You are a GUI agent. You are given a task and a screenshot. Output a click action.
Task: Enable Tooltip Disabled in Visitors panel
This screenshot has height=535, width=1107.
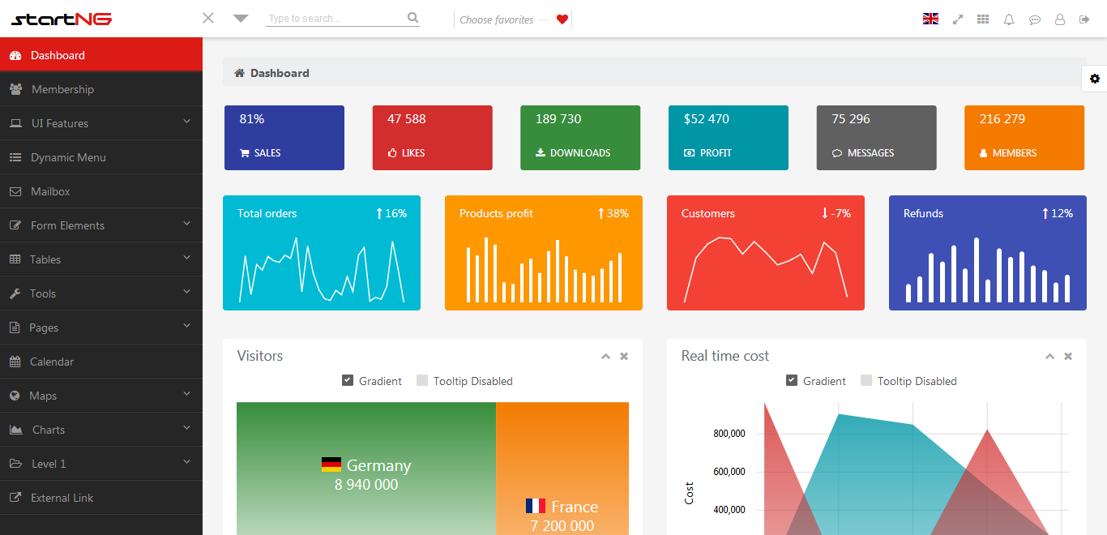point(422,380)
